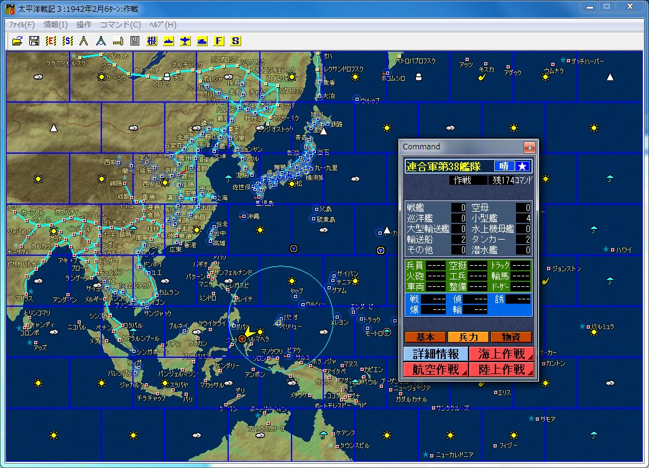Expand the 陸上作戦 operations menu
This screenshot has width=649, height=468.
click(502, 369)
